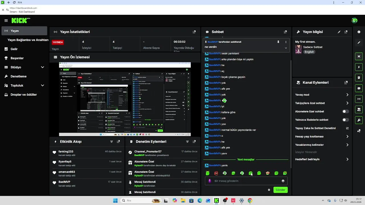Click the chat panel vertical scrollbar
Image resolution: width=365 pixels, height=205 pixels.
pos(291,114)
